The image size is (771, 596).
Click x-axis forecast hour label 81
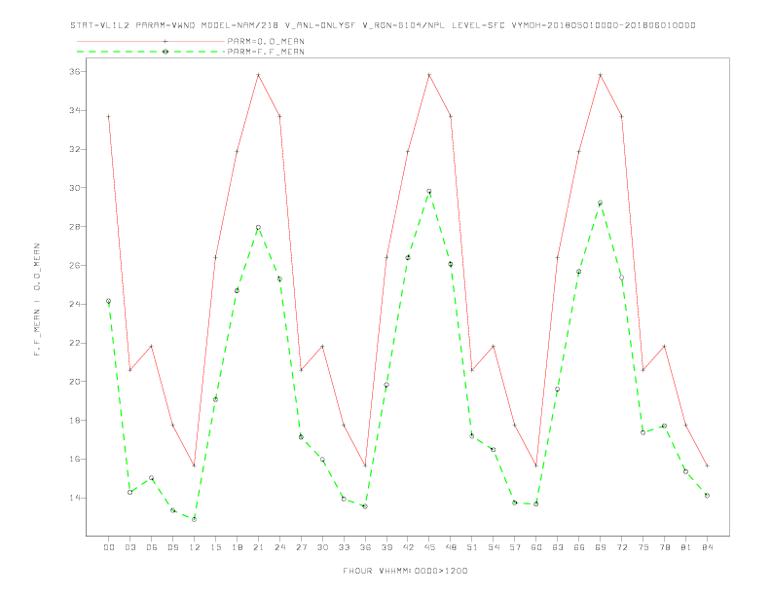(686, 547)
